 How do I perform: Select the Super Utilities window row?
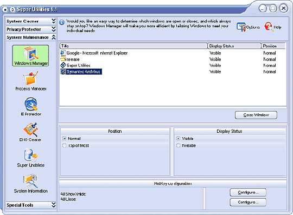tap(173, 65)
